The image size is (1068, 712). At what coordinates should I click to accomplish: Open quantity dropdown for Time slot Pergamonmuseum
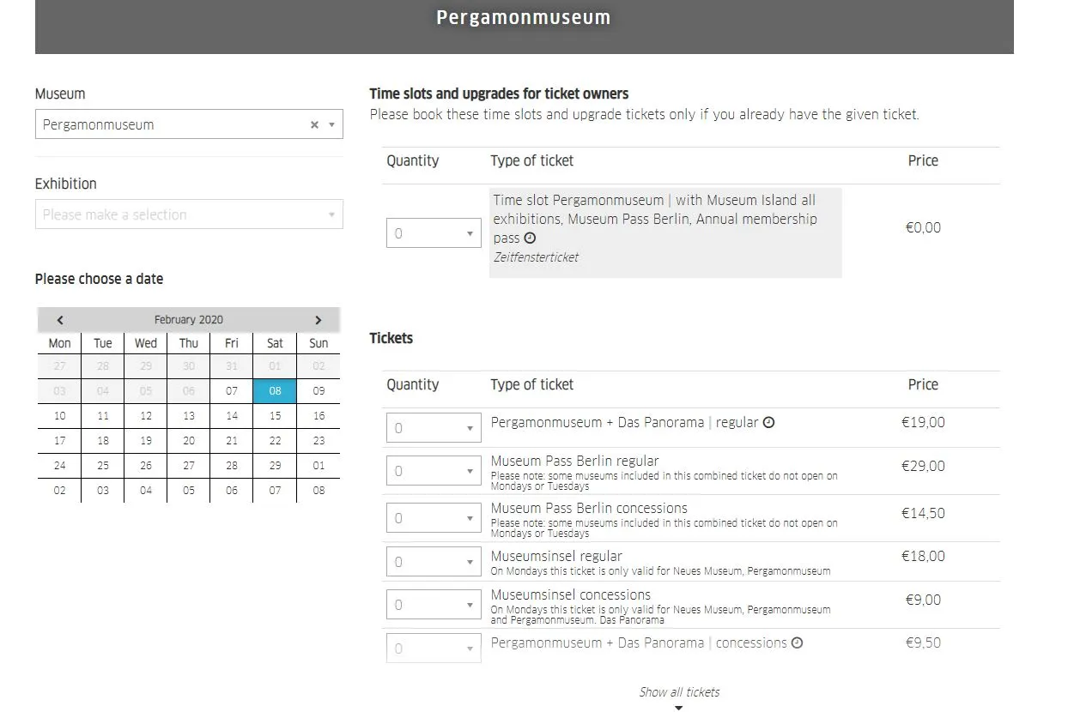[x=434, y=233]
